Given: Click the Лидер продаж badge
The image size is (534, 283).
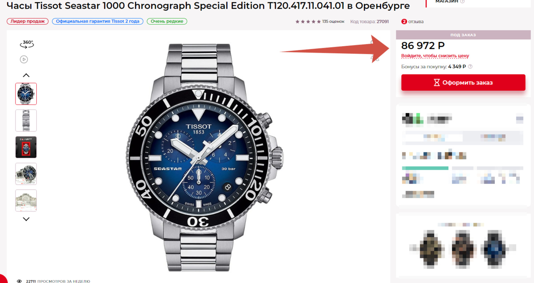Looking at the screenshot, I should click(x=28, y=21).
